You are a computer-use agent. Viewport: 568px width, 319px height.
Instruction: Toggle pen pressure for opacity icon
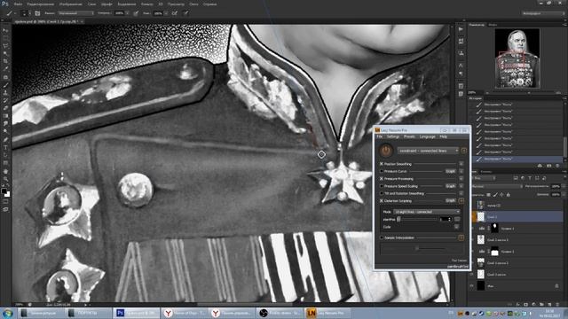(x=136, y=13)
